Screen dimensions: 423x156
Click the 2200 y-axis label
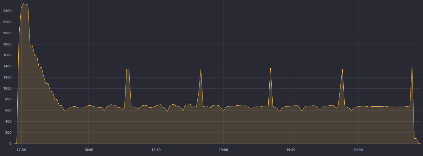(7, 22)
